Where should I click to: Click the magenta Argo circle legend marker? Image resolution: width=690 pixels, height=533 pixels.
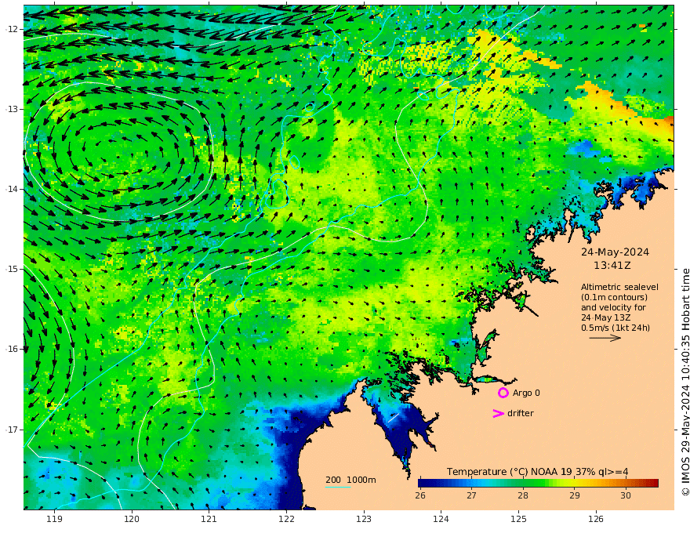[503, 393]
